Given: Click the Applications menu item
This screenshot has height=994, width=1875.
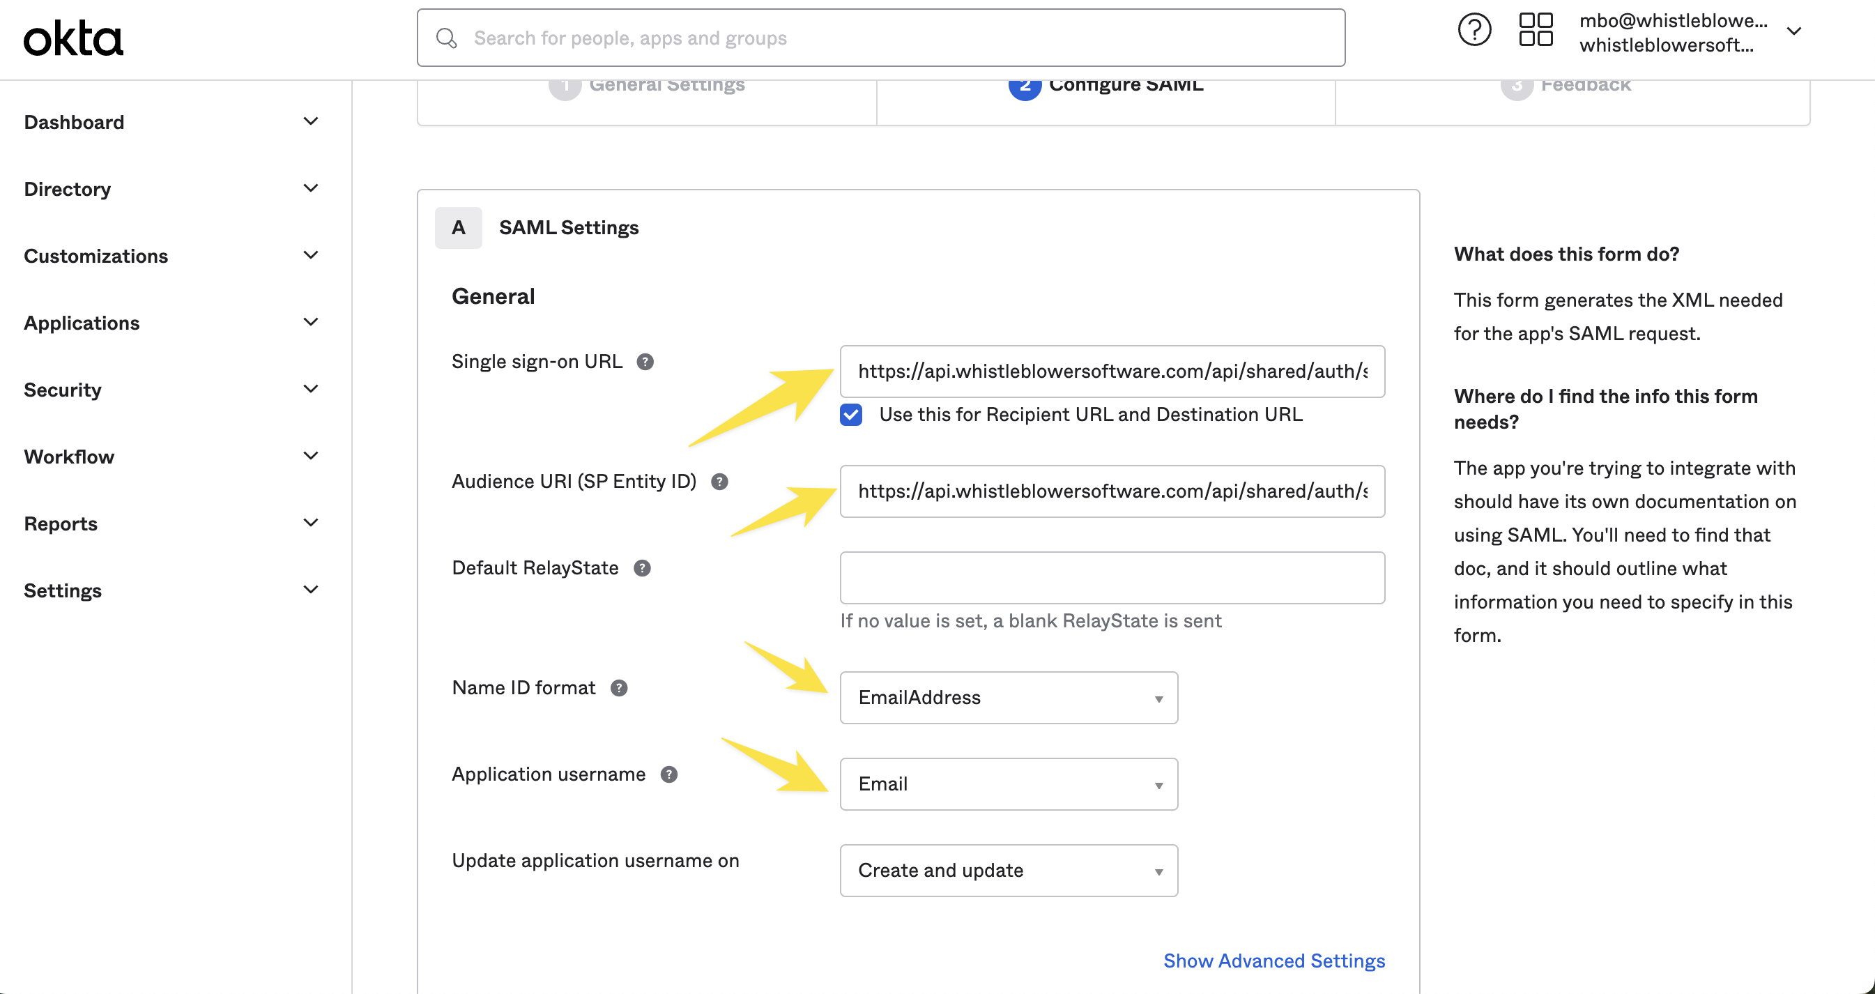Looking at the screenshot, I should pos(82,322).
